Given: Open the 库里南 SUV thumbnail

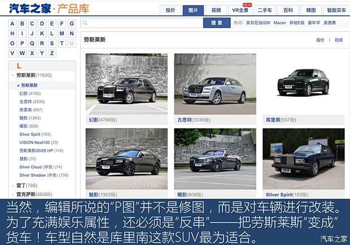Looking at the screenshot, I should pos(304,84).
